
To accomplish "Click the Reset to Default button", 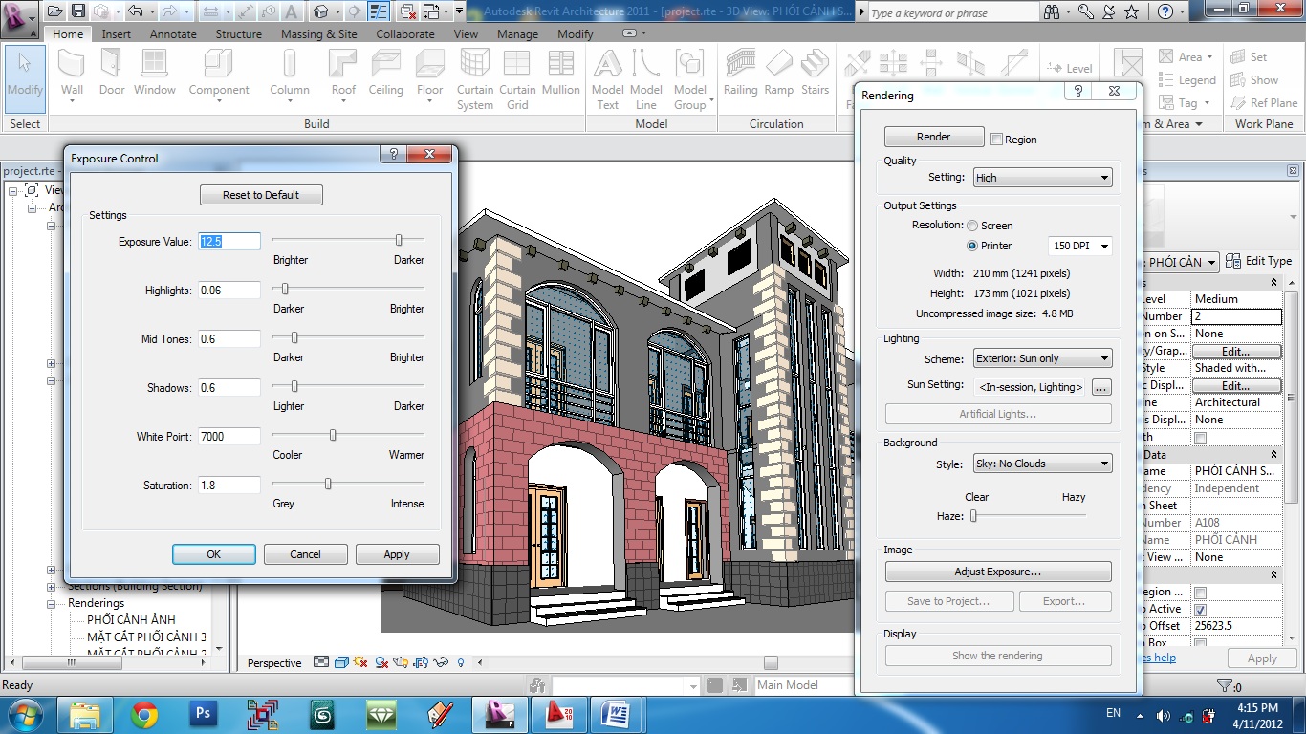I will (x=261, y=195).
